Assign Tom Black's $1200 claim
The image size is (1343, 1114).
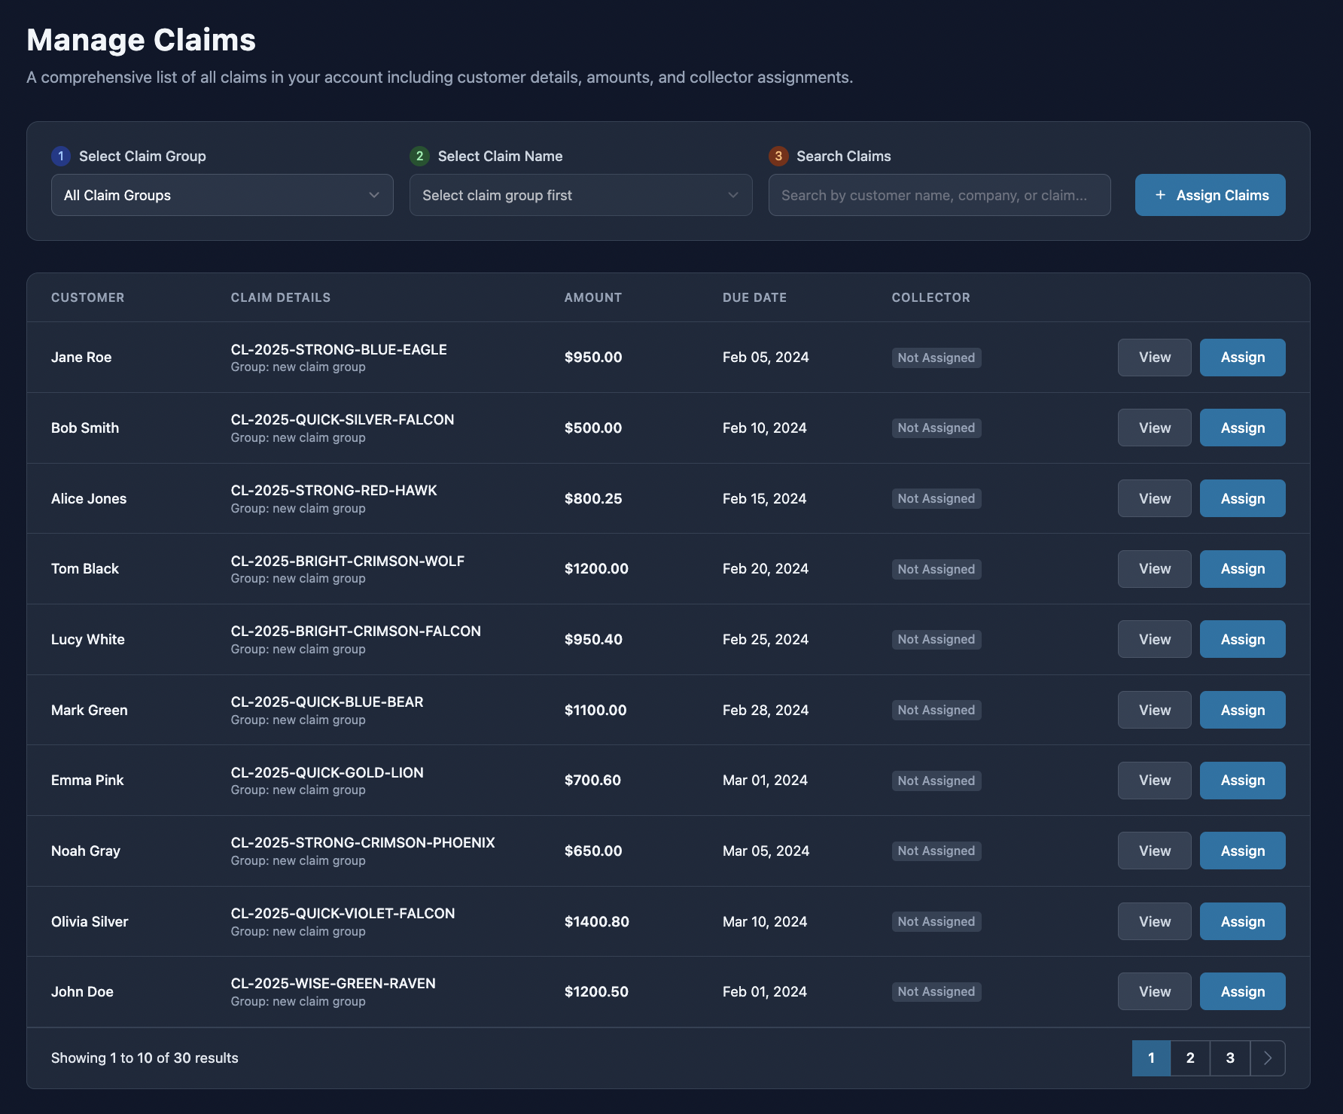pyautogui.click(x=1242, y=568)
